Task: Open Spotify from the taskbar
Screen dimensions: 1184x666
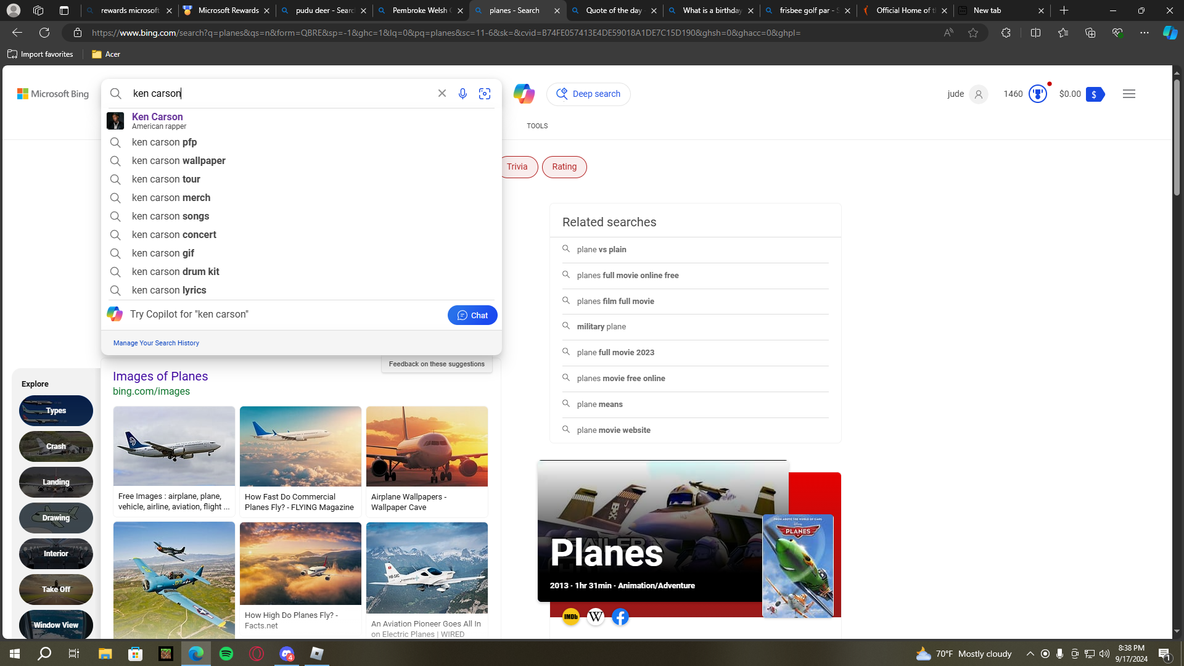Action: (x=226, y=654)
